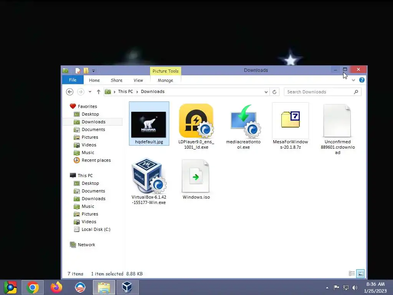Open the Customize Quick Access Toolbar dropdown

tap(93, 71)
